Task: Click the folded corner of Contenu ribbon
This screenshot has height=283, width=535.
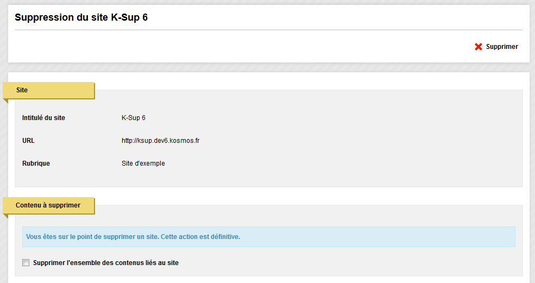Action: 5,216
